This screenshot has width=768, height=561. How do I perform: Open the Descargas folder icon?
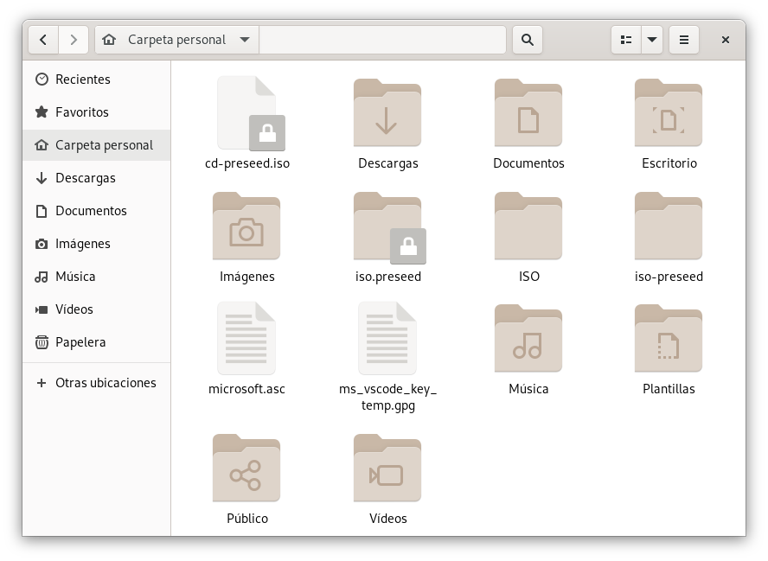tap(387, 114)
